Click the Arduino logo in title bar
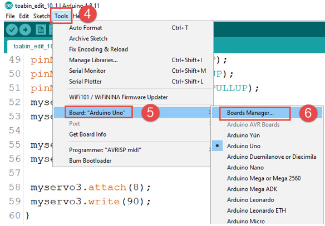Image resolution: width=325 pixels, height=226 pixels. tap(9, 6)
